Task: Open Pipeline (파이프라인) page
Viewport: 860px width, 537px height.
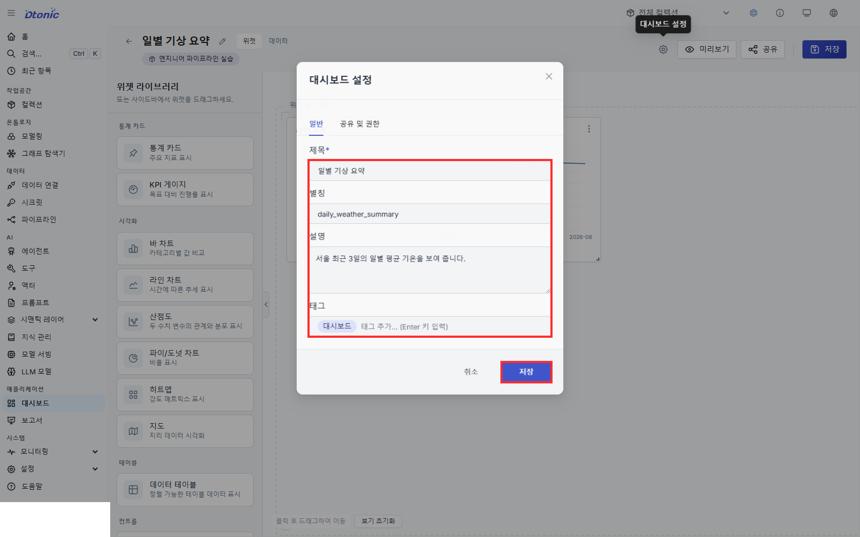Action: (x=54, y=220)
